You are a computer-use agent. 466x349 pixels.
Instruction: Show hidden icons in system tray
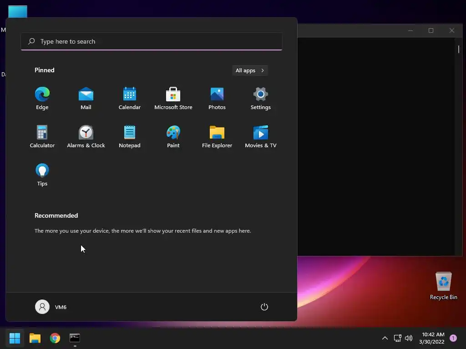click(385, 338)
